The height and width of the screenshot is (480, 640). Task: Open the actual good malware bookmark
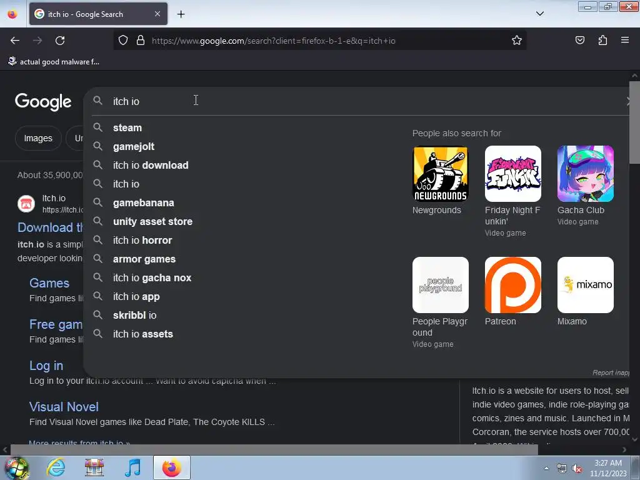point(54,62)
